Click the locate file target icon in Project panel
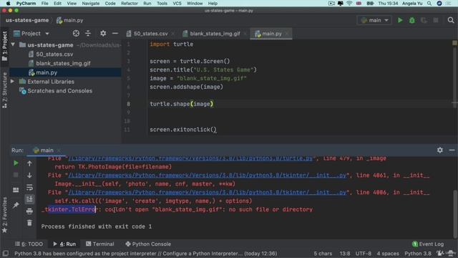The height and width of the screenshot is (258, 458). click(x=76, y=34)
